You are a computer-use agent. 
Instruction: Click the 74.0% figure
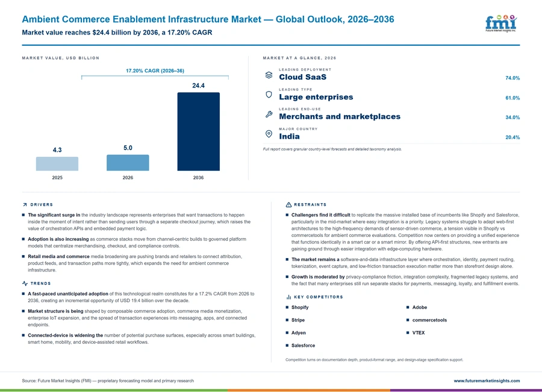(x=512, y=78)
